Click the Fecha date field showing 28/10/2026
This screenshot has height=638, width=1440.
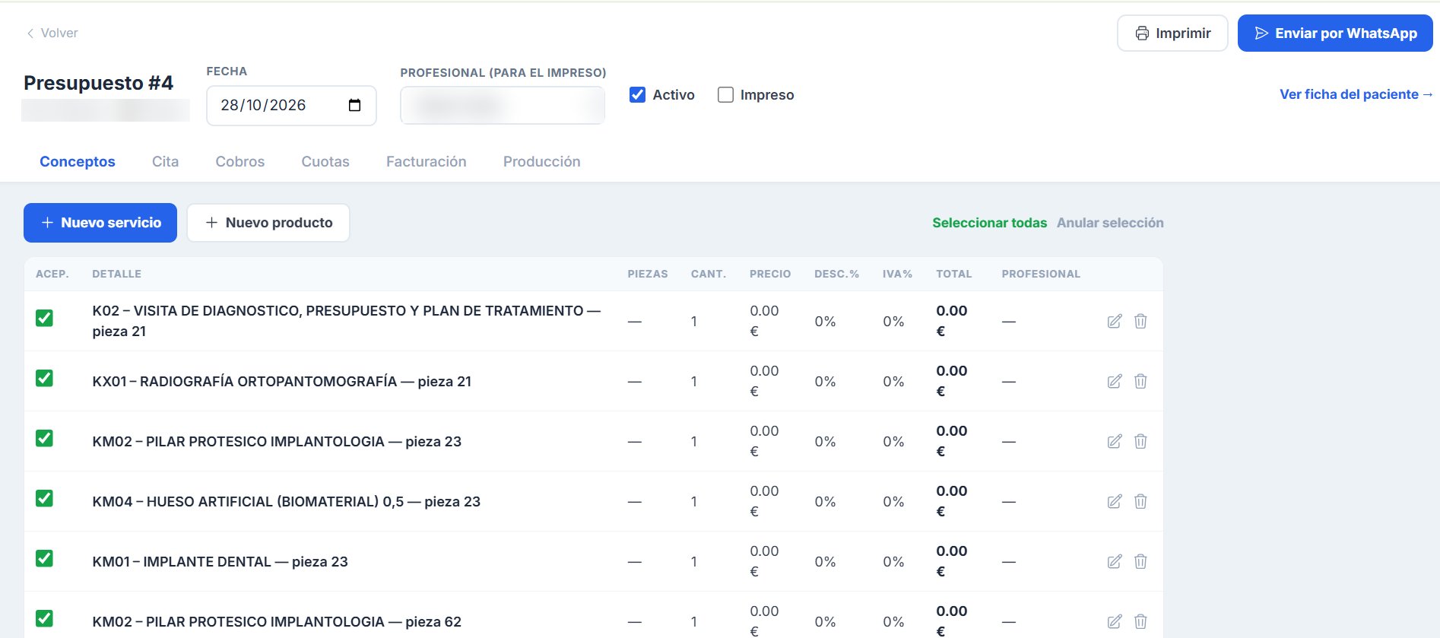[x=291, y=105]
